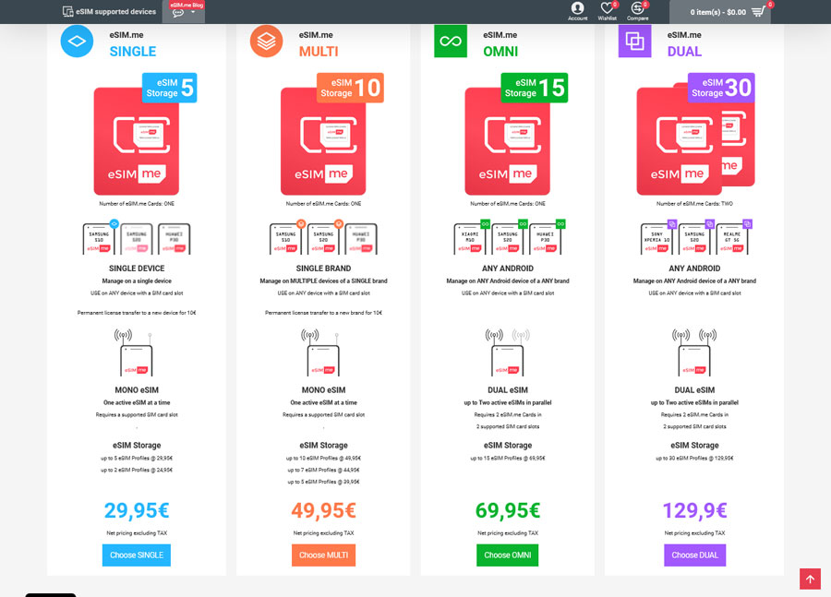Click the eSIM Storage 15 badge
The image size is (831, 597).
click(535, 88)
